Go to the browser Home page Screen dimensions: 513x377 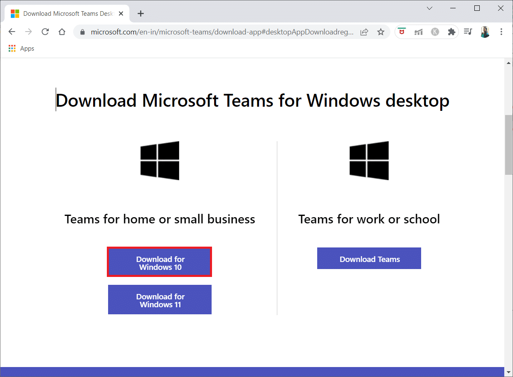(x=62, y=32)
